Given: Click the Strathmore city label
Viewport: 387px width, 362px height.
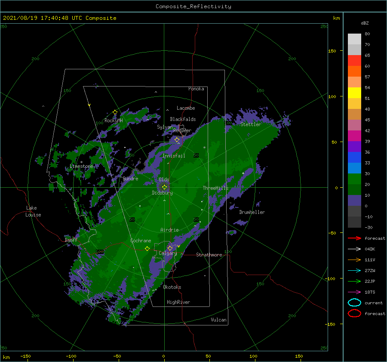Looking at the screenshot, I should [209, 255].
